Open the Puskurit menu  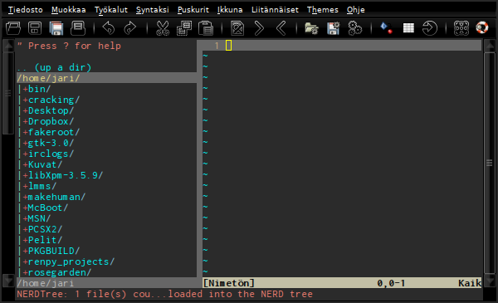coord(193,10)
